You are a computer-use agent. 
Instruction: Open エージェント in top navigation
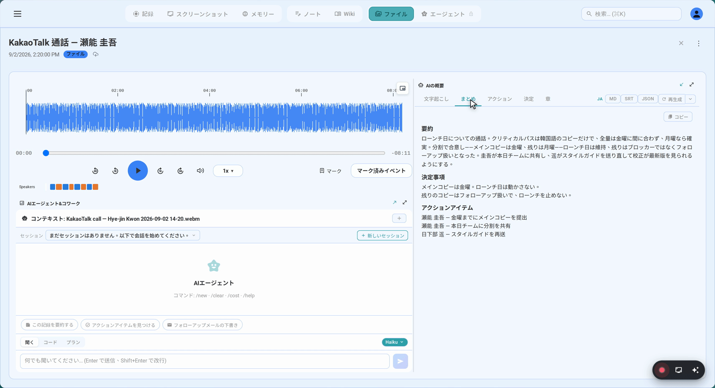click(447, 14)
